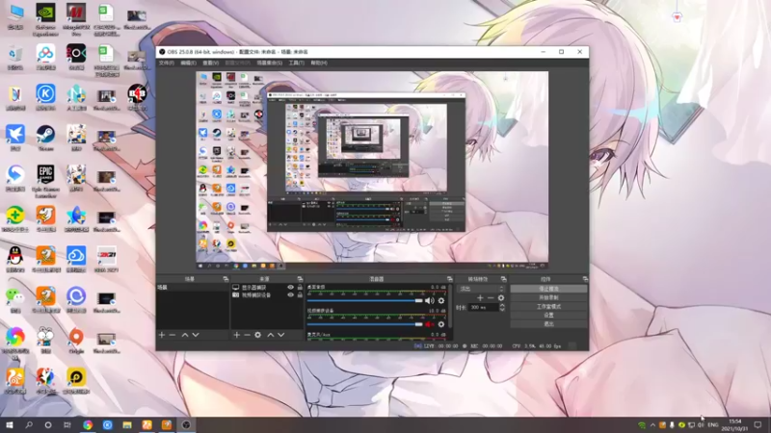Image resolution: width=771 pixels, height=433 pixels.
Task: Open Steam desktop shortcut
Action: click(45, 138)
